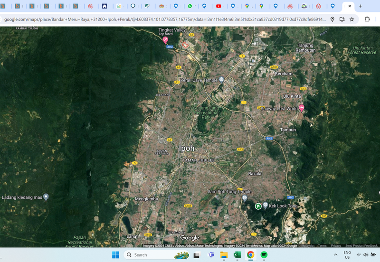Click the TAMAN PERTAMA label

(x=161, y=152)
